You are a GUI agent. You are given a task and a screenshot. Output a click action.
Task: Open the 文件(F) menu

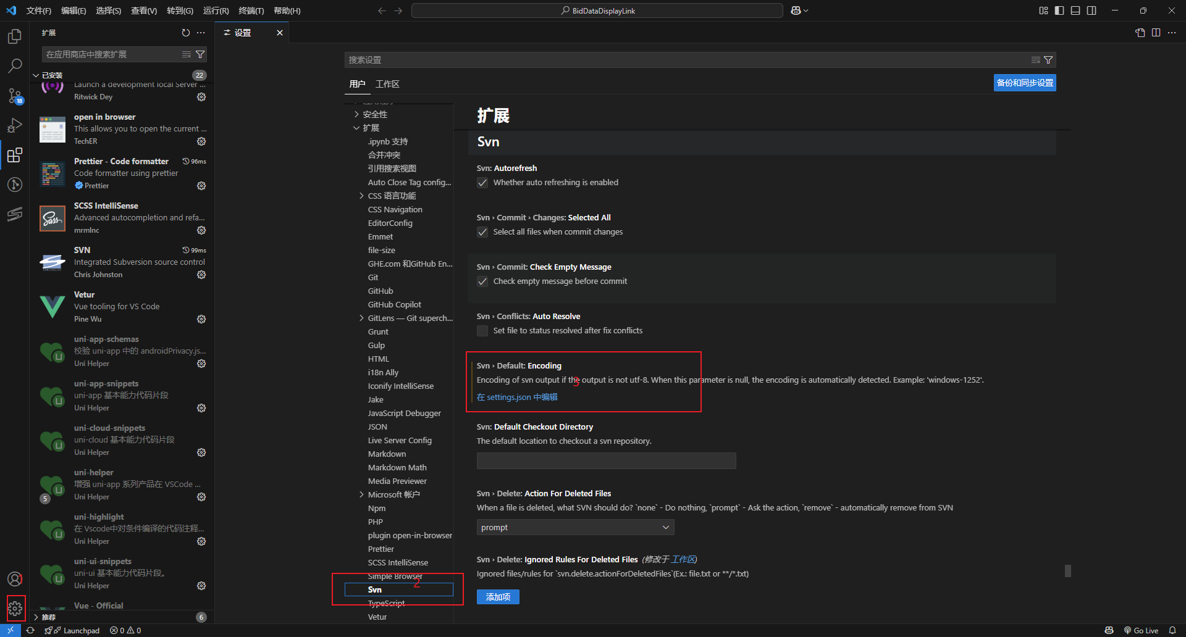39,10
